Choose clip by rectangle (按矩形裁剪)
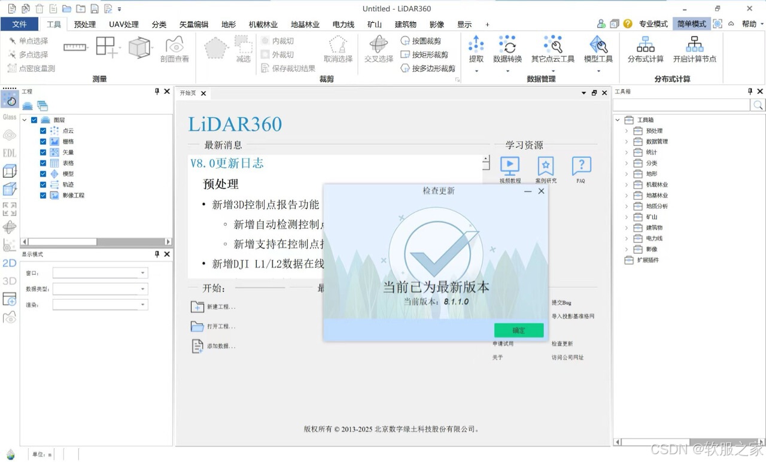766x462 pixels. [424, 54]
